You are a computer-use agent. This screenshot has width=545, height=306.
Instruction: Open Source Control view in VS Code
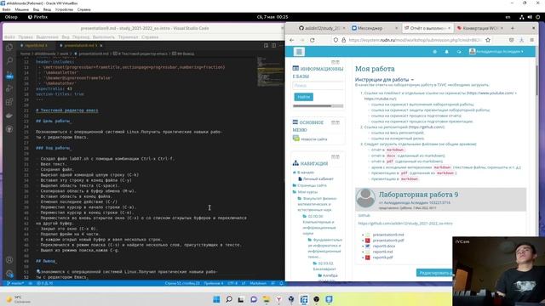click(9, 76)
